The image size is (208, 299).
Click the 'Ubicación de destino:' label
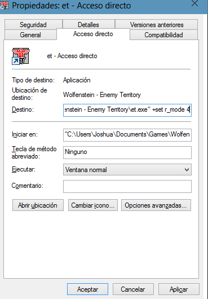click(29, 94)
